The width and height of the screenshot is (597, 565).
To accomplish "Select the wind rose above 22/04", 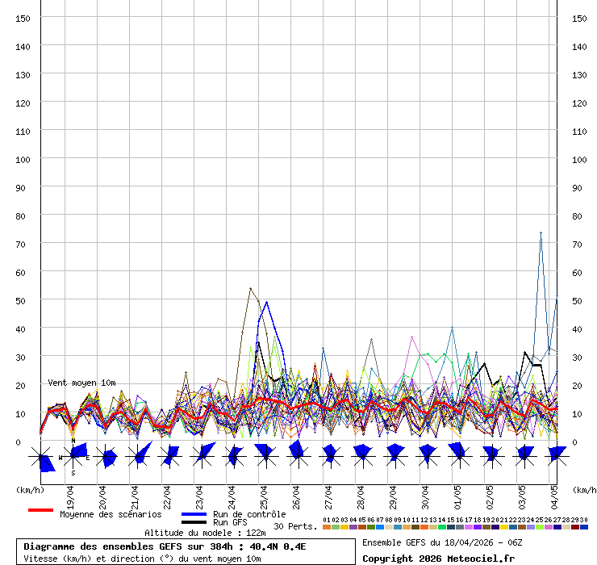I will coord(169,456).
